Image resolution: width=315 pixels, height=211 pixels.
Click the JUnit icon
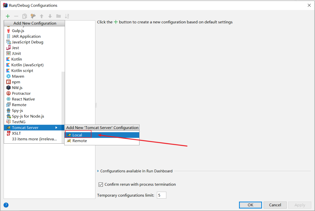(x=8, y=53)
